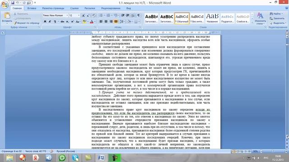
Task: Open the Office button menu
Action: (x=5, y=4)
